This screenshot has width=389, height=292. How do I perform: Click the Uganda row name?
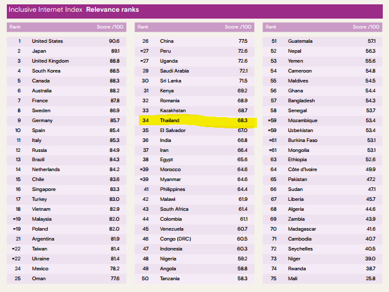[169, 61]
